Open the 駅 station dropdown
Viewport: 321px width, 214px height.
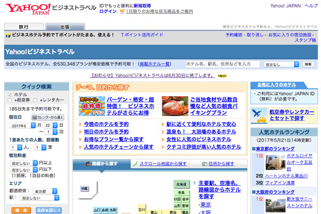click(40, 198)
